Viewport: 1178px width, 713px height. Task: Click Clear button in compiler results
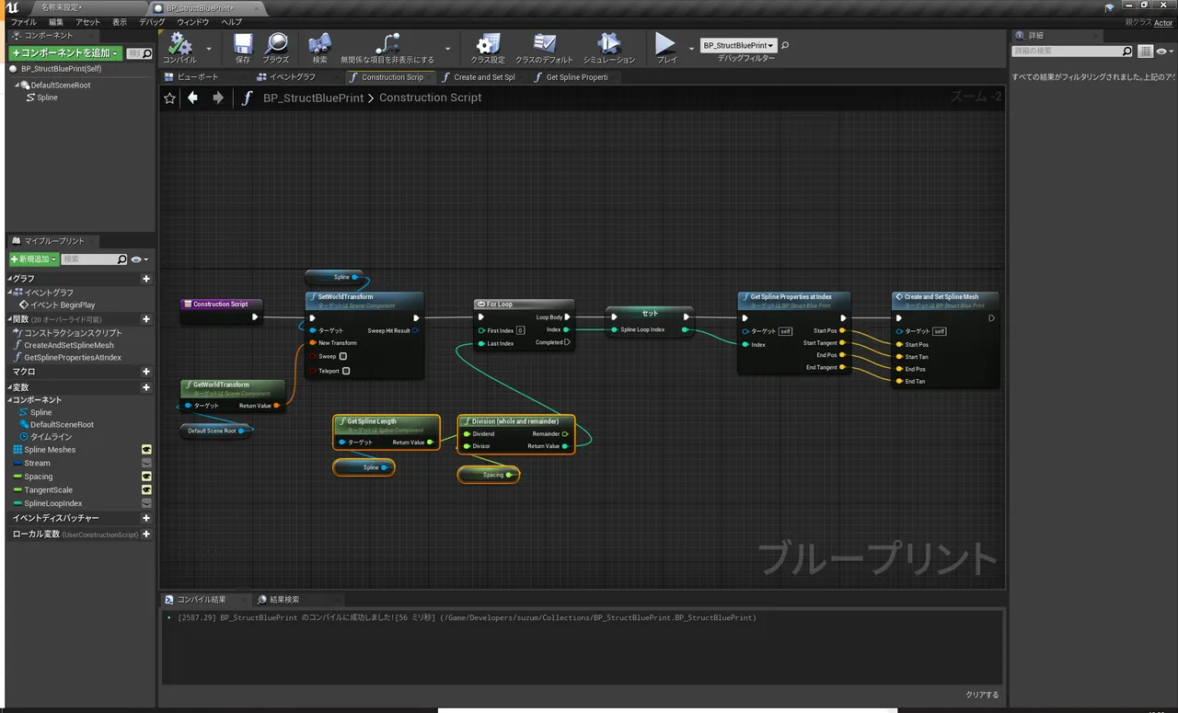point(982,695)
